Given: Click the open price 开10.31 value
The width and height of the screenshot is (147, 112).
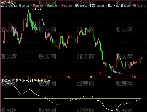Looking at the screenshot, I should click(x=24, y=6).
